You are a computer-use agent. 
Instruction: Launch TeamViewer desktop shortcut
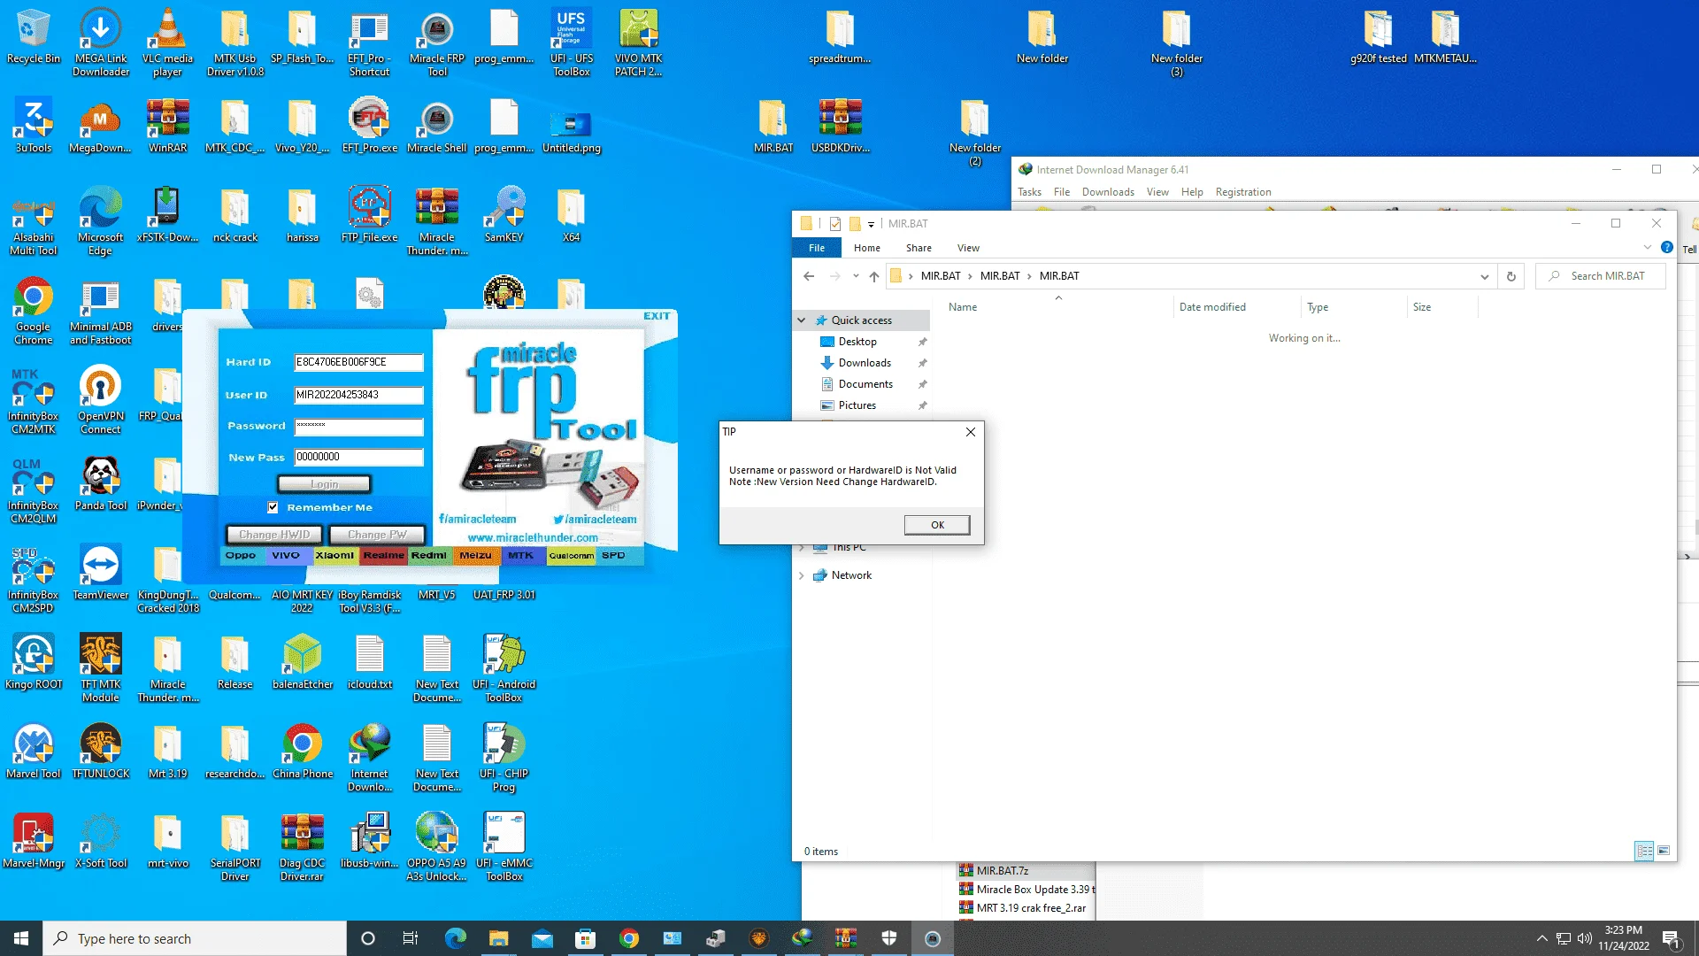100,573
